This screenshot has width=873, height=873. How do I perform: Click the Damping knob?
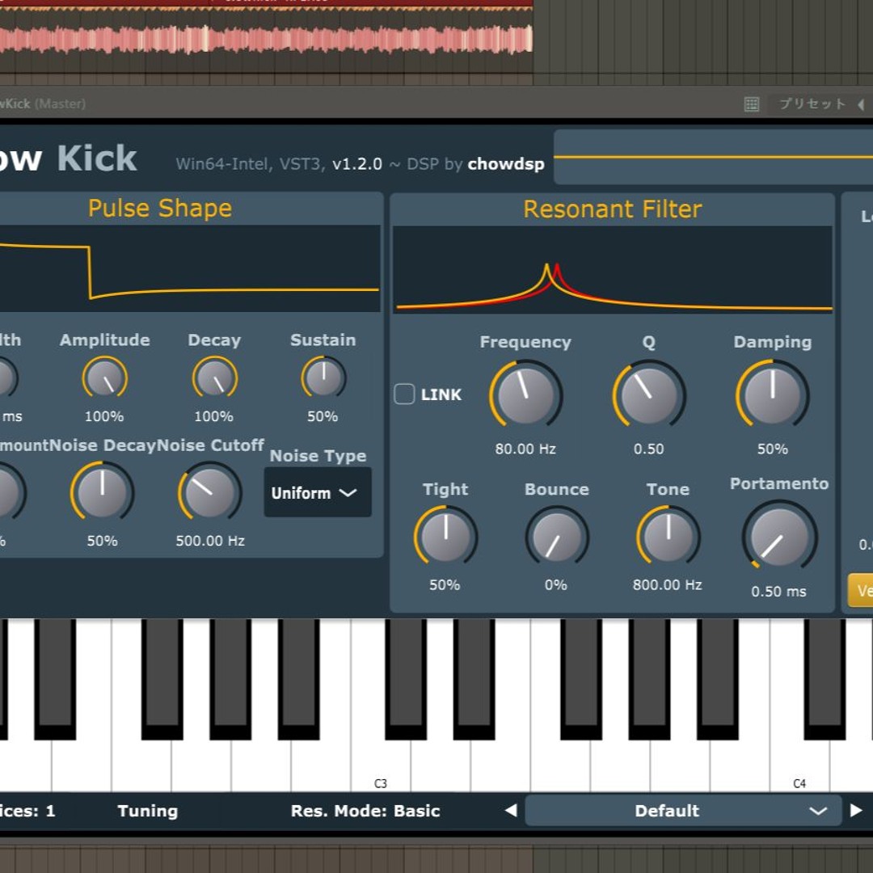[x=772, y=395]
